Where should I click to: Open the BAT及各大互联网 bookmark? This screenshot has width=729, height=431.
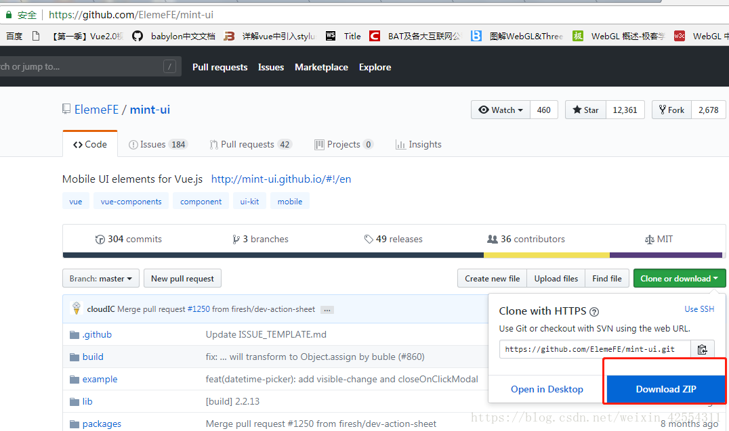[x=415, y=37]
